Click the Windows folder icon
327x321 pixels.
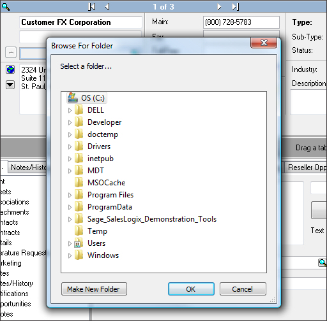79,255
